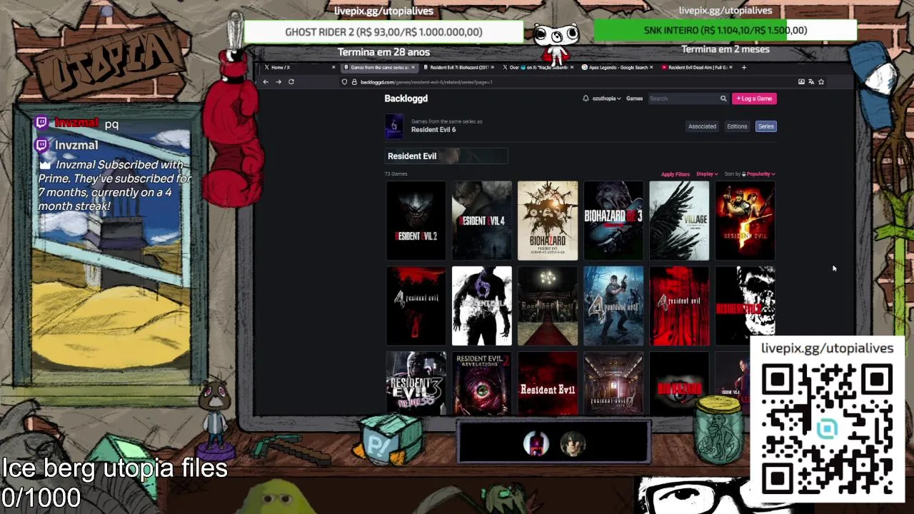
Task: Open the Resident Evil 2 remake cover
Action: tap(416, 221)
